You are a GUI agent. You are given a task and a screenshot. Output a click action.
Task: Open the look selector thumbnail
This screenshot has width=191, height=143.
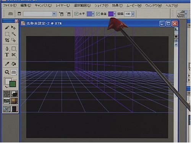tap(6, 109)
